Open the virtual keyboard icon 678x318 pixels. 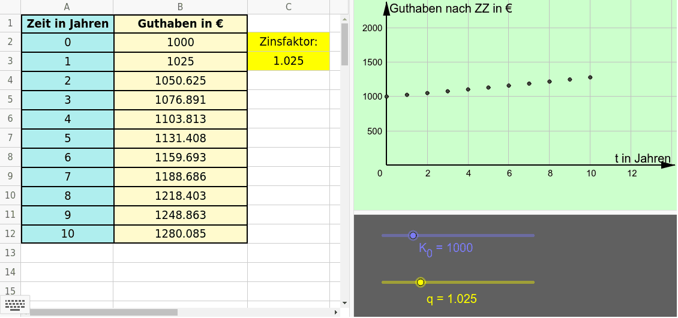tap(15, 304)
